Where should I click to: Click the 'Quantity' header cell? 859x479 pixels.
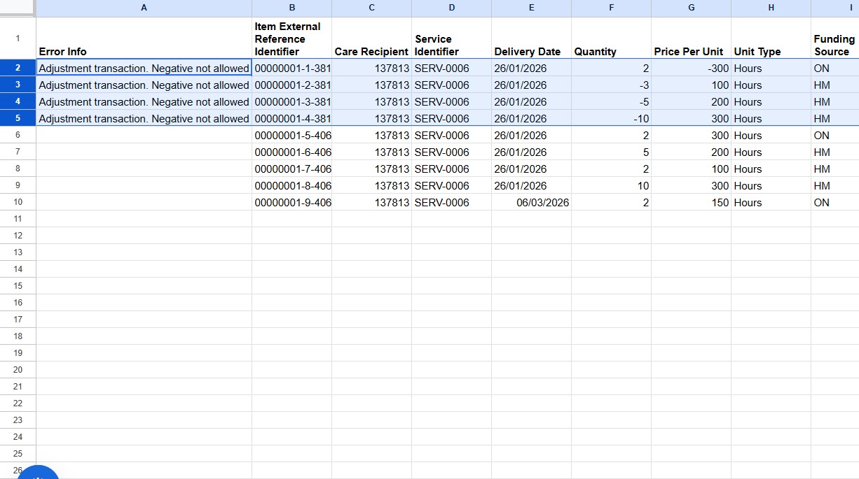611,38
